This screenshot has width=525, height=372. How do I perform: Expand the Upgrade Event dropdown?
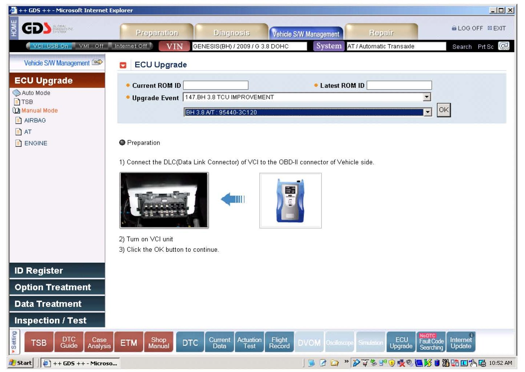click(x=427, y=97)
